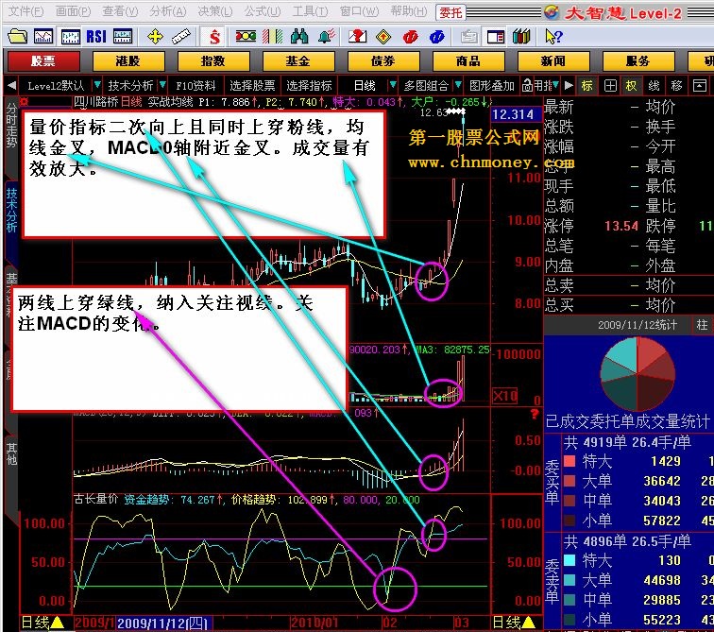Click the blue round stamp icon
This screenshot has height=632, width=714.
point(436,37)
